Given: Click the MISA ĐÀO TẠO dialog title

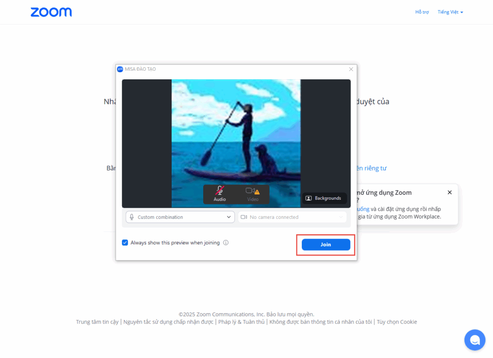Looking at the screenshot, I should [140, 69].
